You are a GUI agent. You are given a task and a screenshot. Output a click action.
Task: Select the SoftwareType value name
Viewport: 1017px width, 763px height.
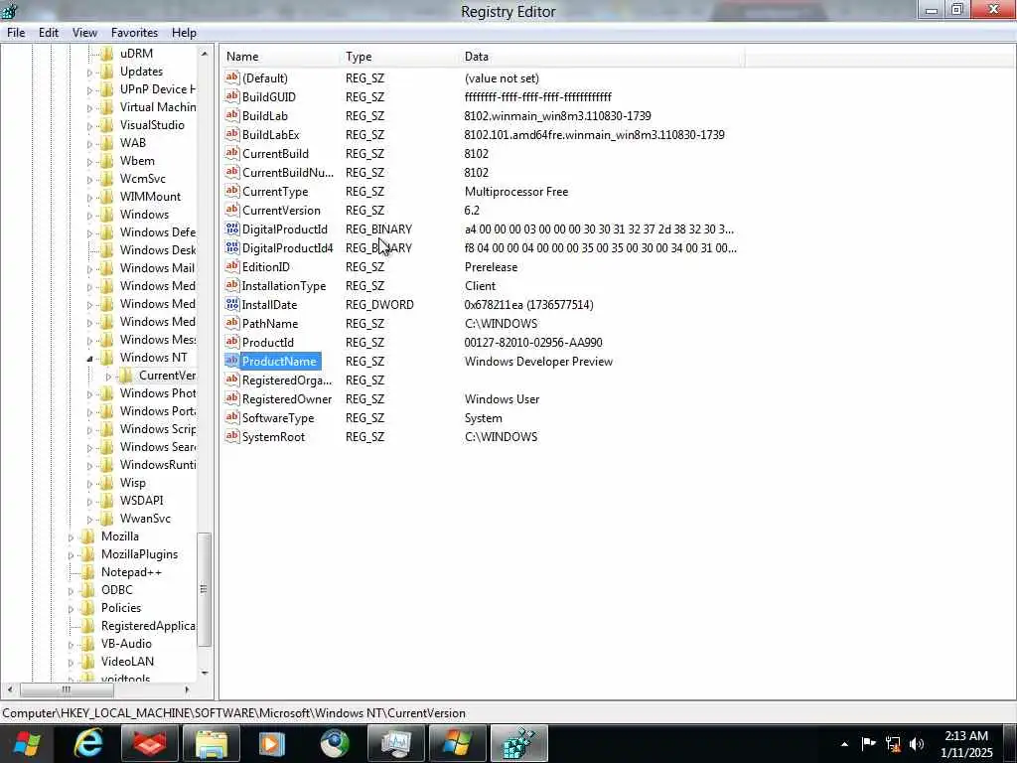[x=278, y=418]
